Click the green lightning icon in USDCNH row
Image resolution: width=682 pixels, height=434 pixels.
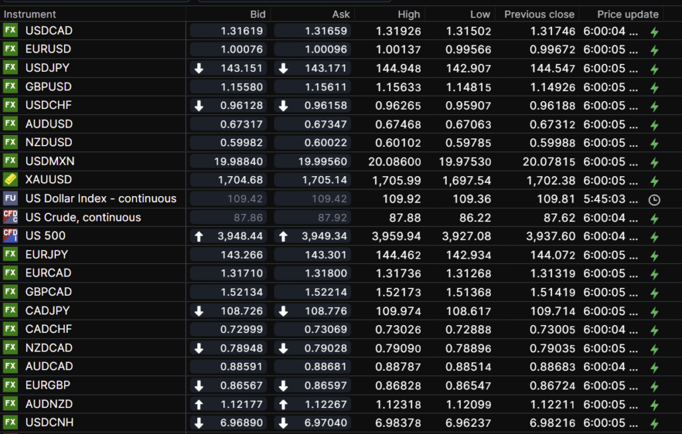click(654, 423)
